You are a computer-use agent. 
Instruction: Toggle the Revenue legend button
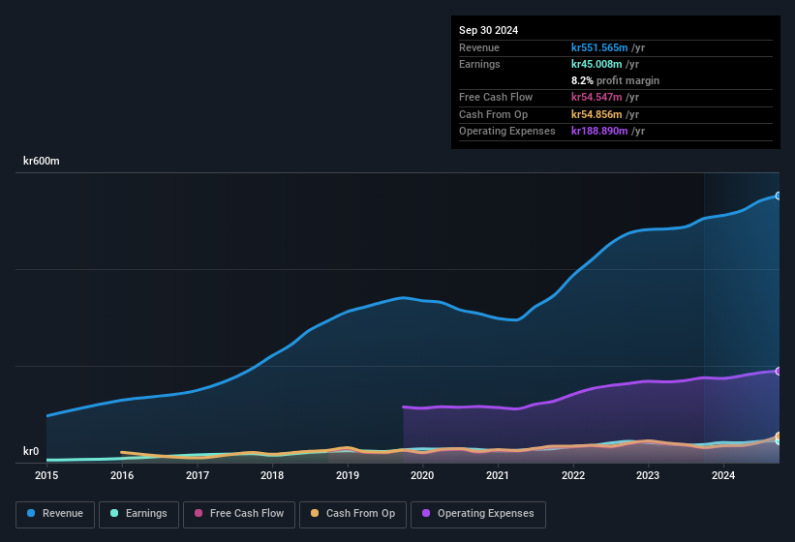pos(55,514)
